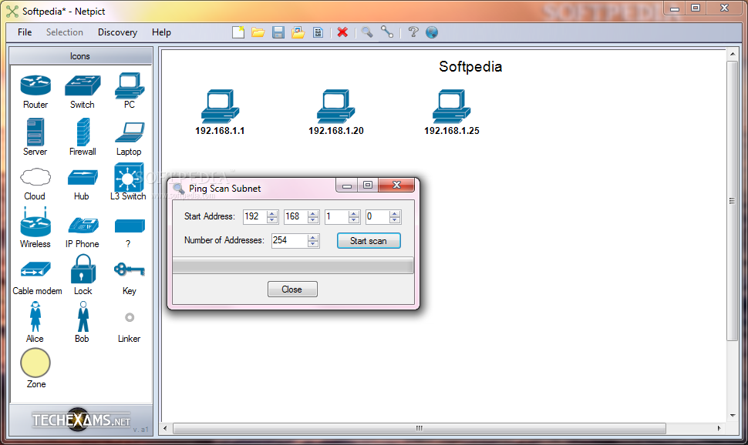Select the Hub icon
Image resolution: width=748 pixels, height=445 pixels.
pyautogui.click(x=83, y=178)
